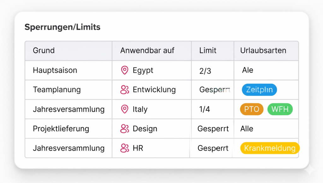323x183 pixels.
Task: Click the blue Zeitplan badge
Action: click(259, 89)
